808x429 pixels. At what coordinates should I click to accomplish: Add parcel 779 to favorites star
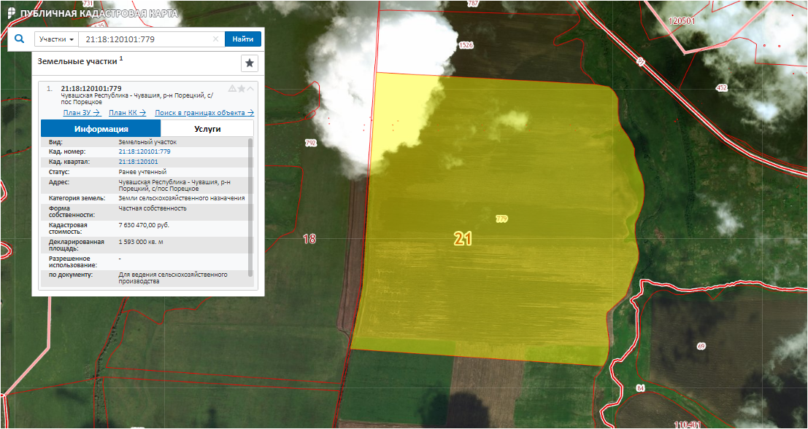point(242,89)
